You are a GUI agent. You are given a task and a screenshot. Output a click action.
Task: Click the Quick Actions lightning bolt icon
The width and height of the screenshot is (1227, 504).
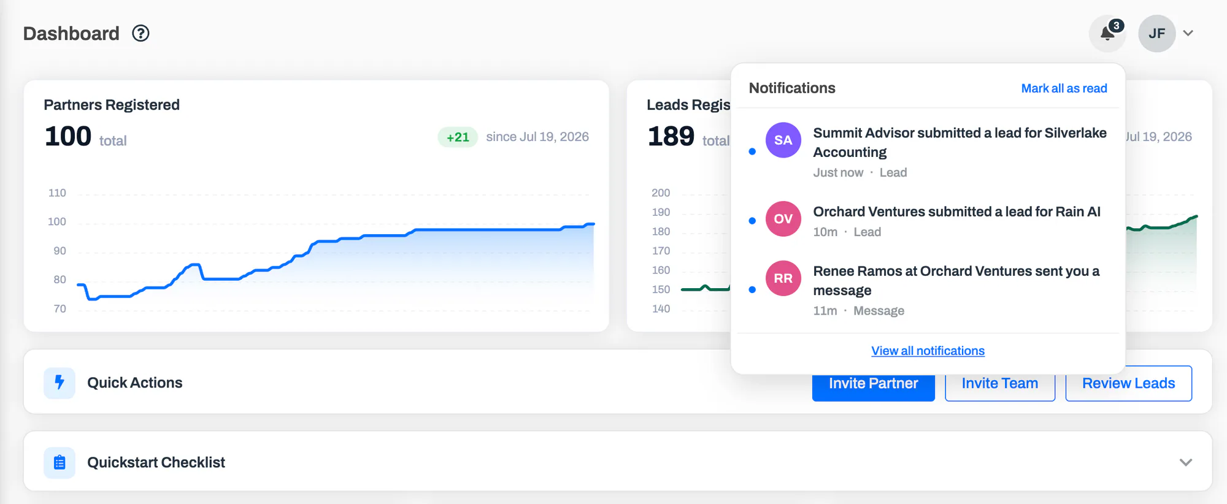tap(60, 383)
